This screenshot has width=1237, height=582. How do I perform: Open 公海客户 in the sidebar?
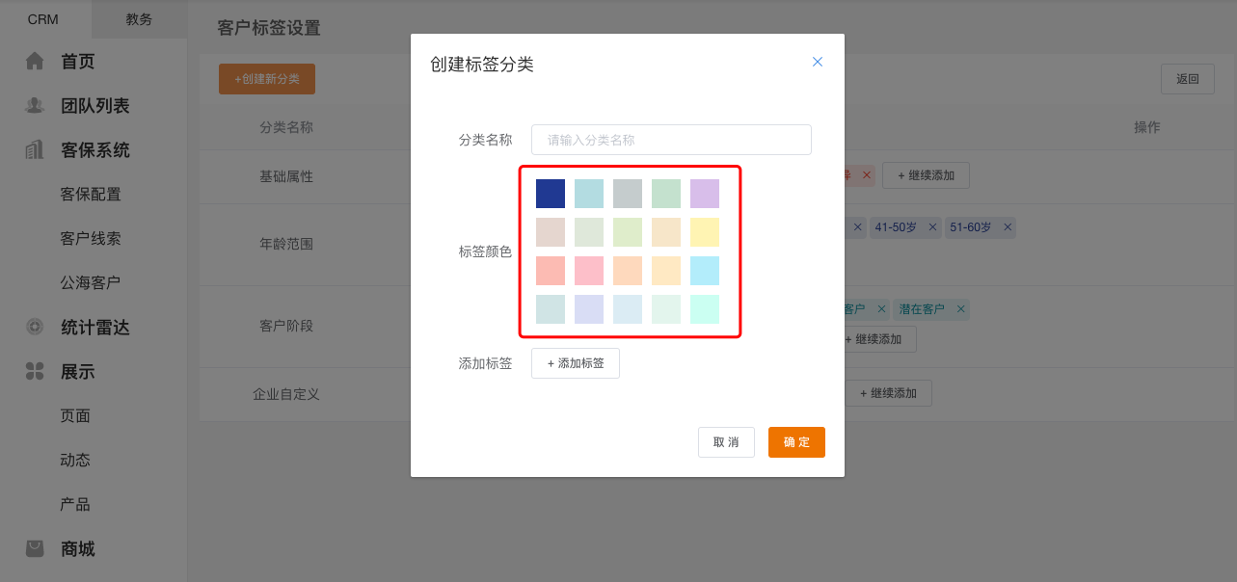[91, 283]
